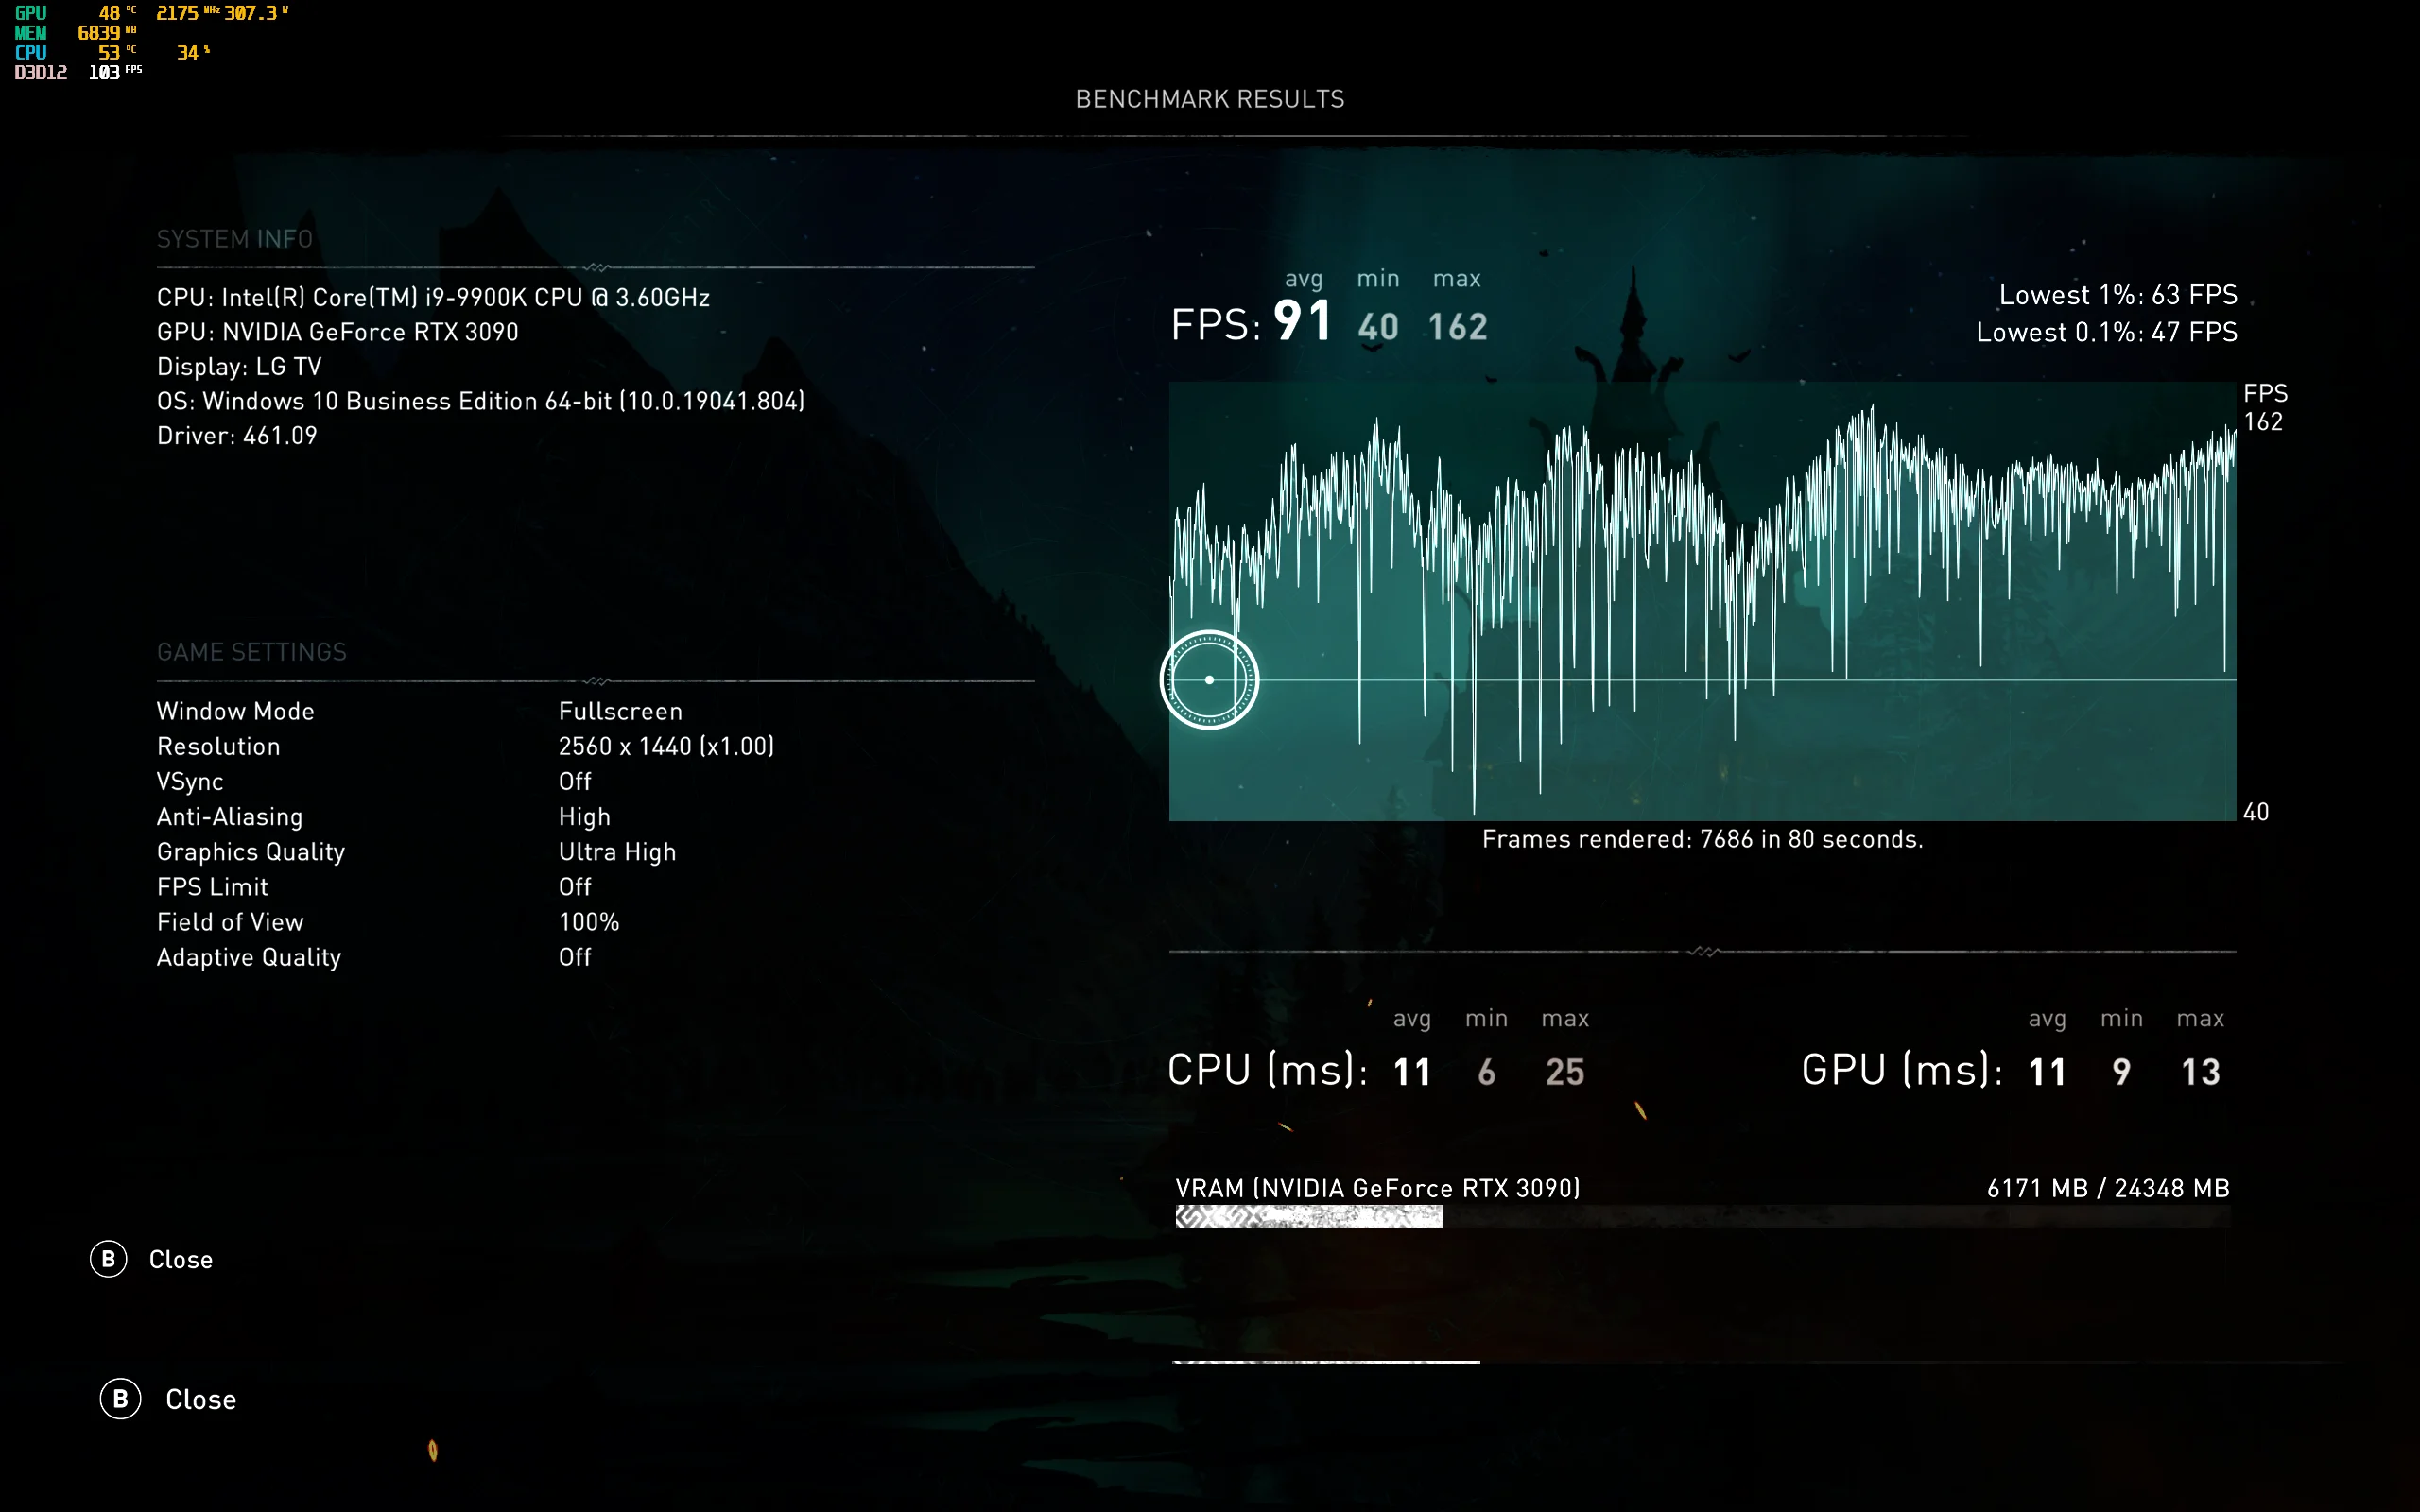This screenshot has height=1512, width=2420.
Task: Click the upper B Close button icon
Action: tap(108, 1259)
